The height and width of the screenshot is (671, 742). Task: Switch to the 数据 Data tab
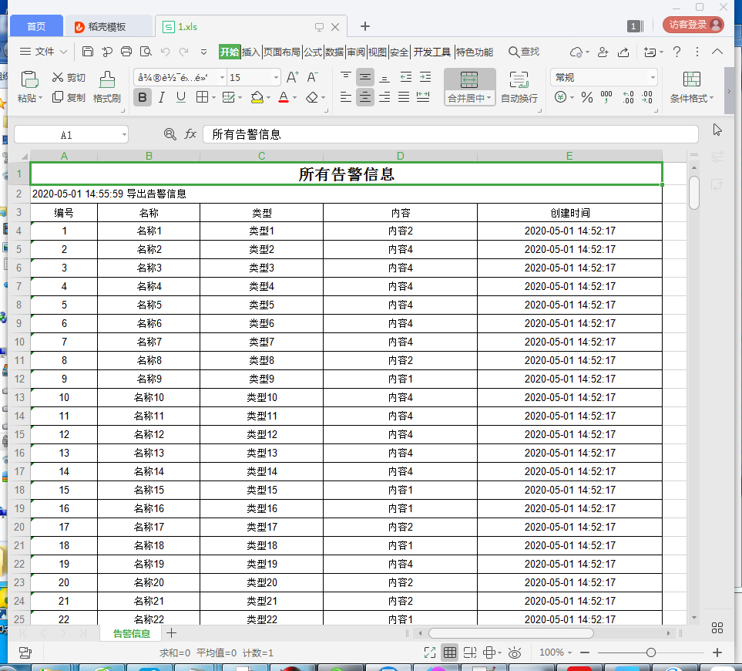[334, 52]
